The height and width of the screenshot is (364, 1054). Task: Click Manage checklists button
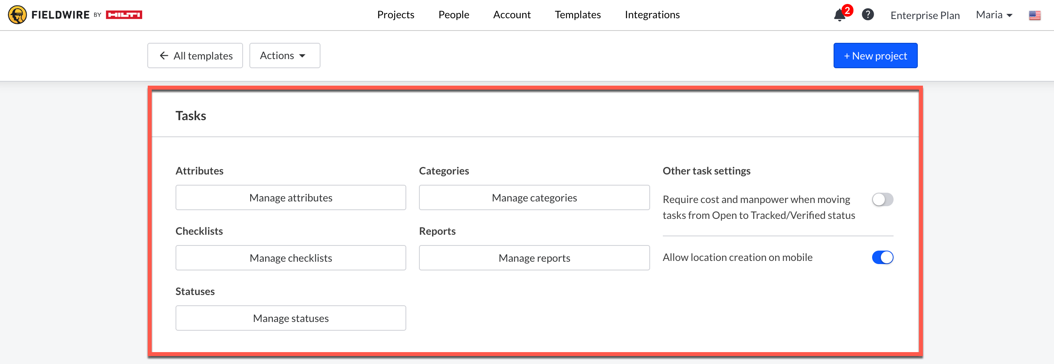click(290, 258)
